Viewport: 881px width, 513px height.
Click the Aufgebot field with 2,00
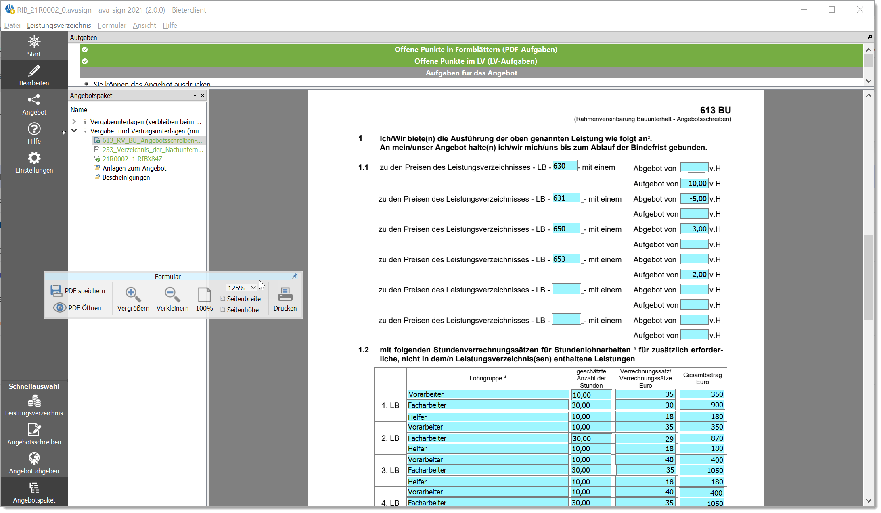(x=694, y=275)
